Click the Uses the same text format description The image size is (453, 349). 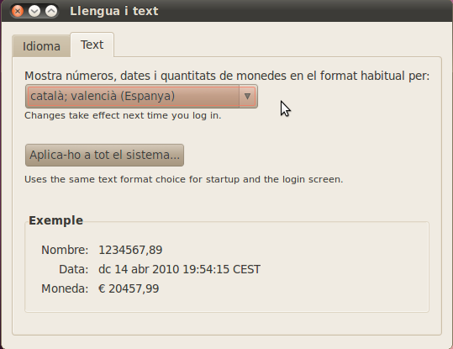(184, 179)
